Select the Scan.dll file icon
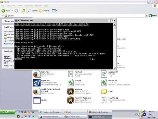158x119 pixels. [x=71, y=83]
